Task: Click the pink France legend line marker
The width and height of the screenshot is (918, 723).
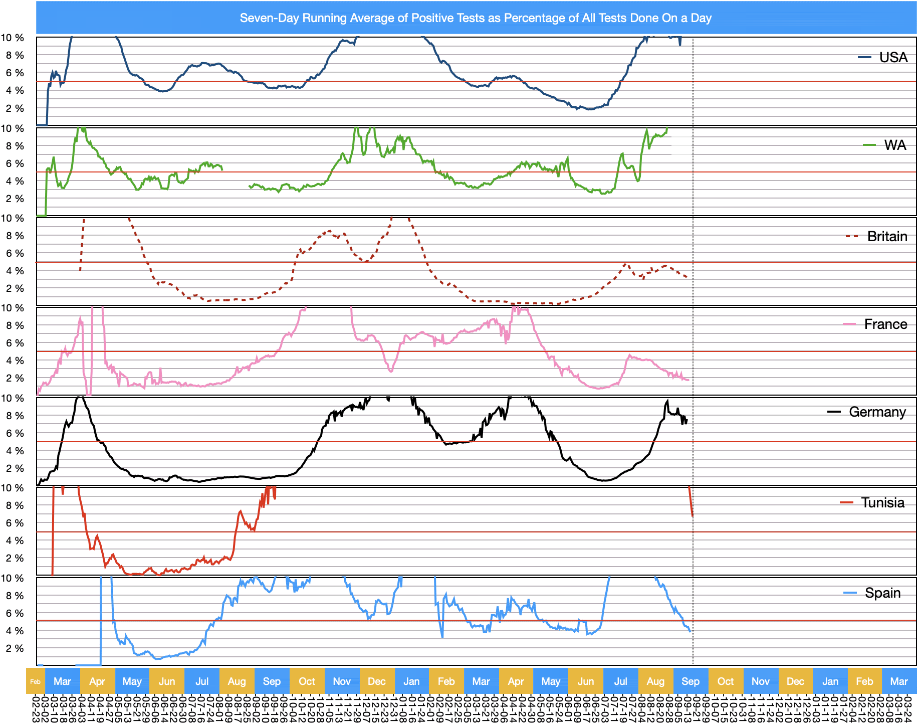Action: [849, 324]
